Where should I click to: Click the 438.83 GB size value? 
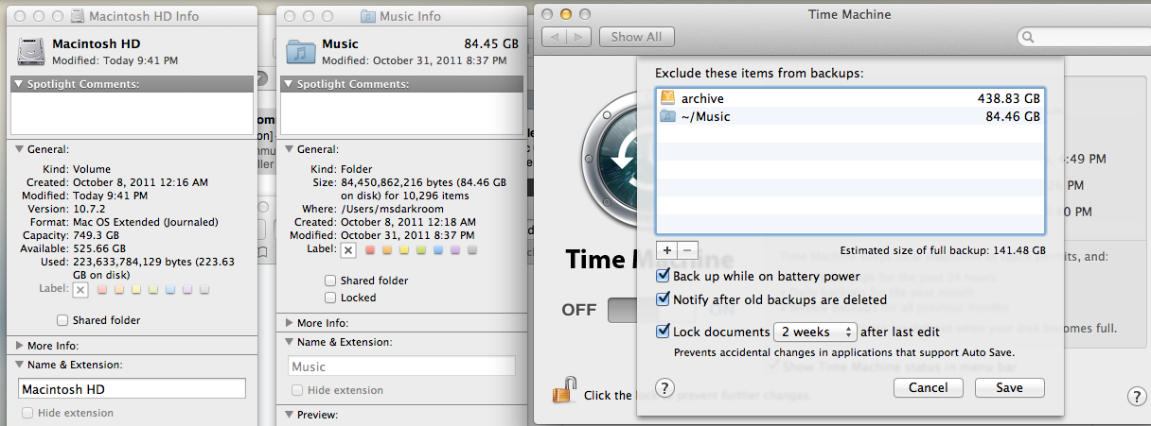[1009, 98]
